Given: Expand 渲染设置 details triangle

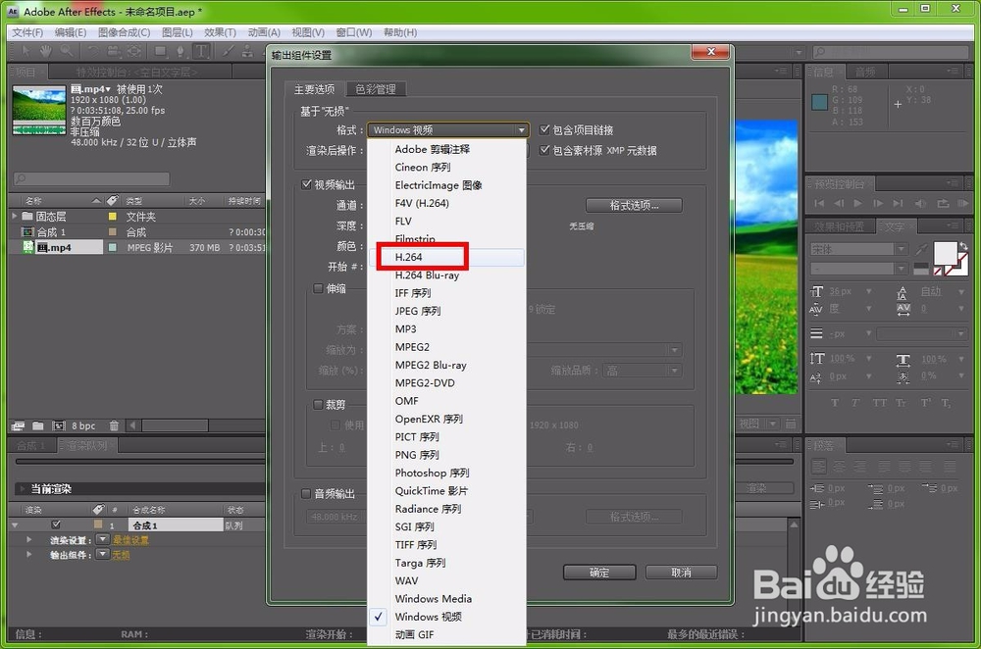Looking at the screenshot, I should (28, 539).
